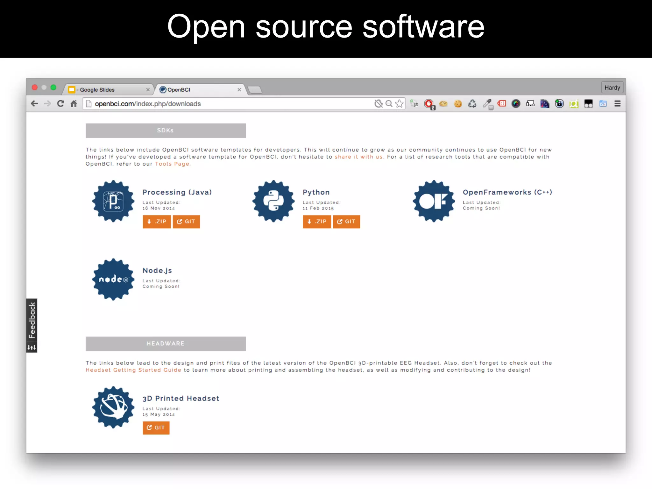Click the browser Reload button

tap(60, 103)
